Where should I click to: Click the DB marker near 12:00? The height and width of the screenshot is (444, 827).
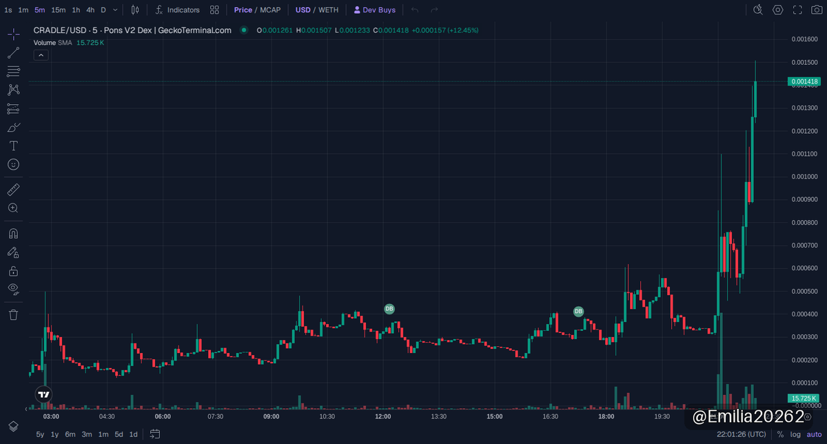click(389, 310)
